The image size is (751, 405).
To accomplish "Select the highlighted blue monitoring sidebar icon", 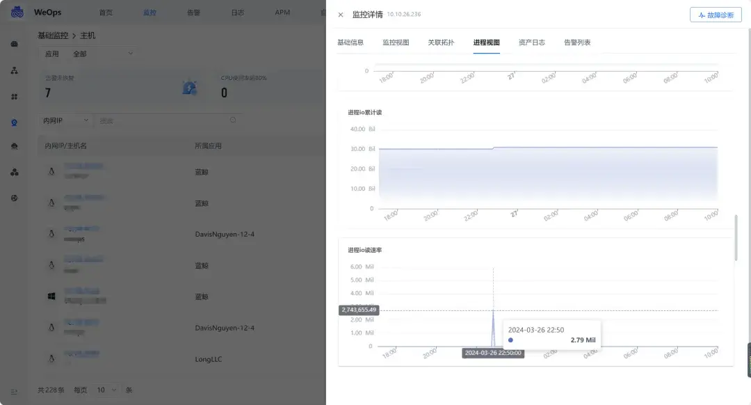I will click(x=14, y=122).
